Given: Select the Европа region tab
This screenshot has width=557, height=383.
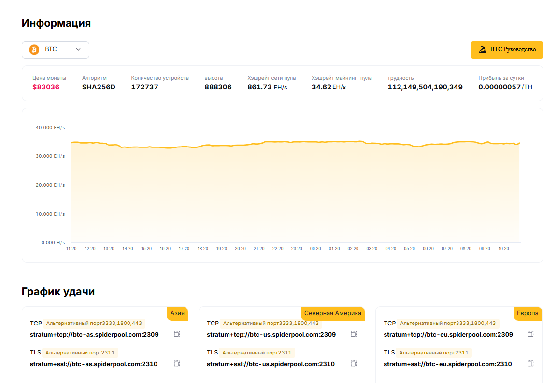Looking at the screenshot, I should [528, 313].
